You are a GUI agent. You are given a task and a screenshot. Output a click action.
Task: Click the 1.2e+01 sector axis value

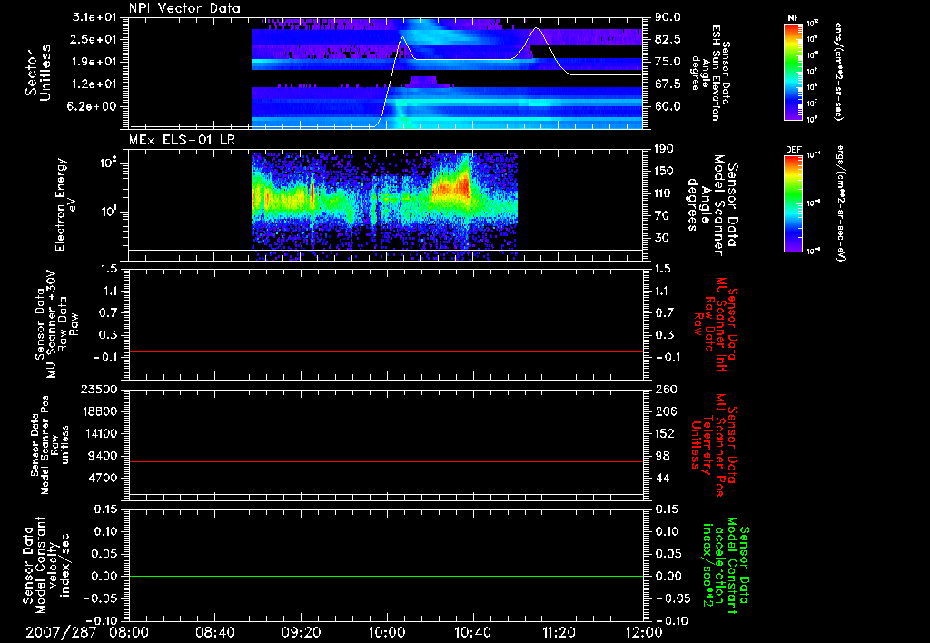(x=94, y=84)
